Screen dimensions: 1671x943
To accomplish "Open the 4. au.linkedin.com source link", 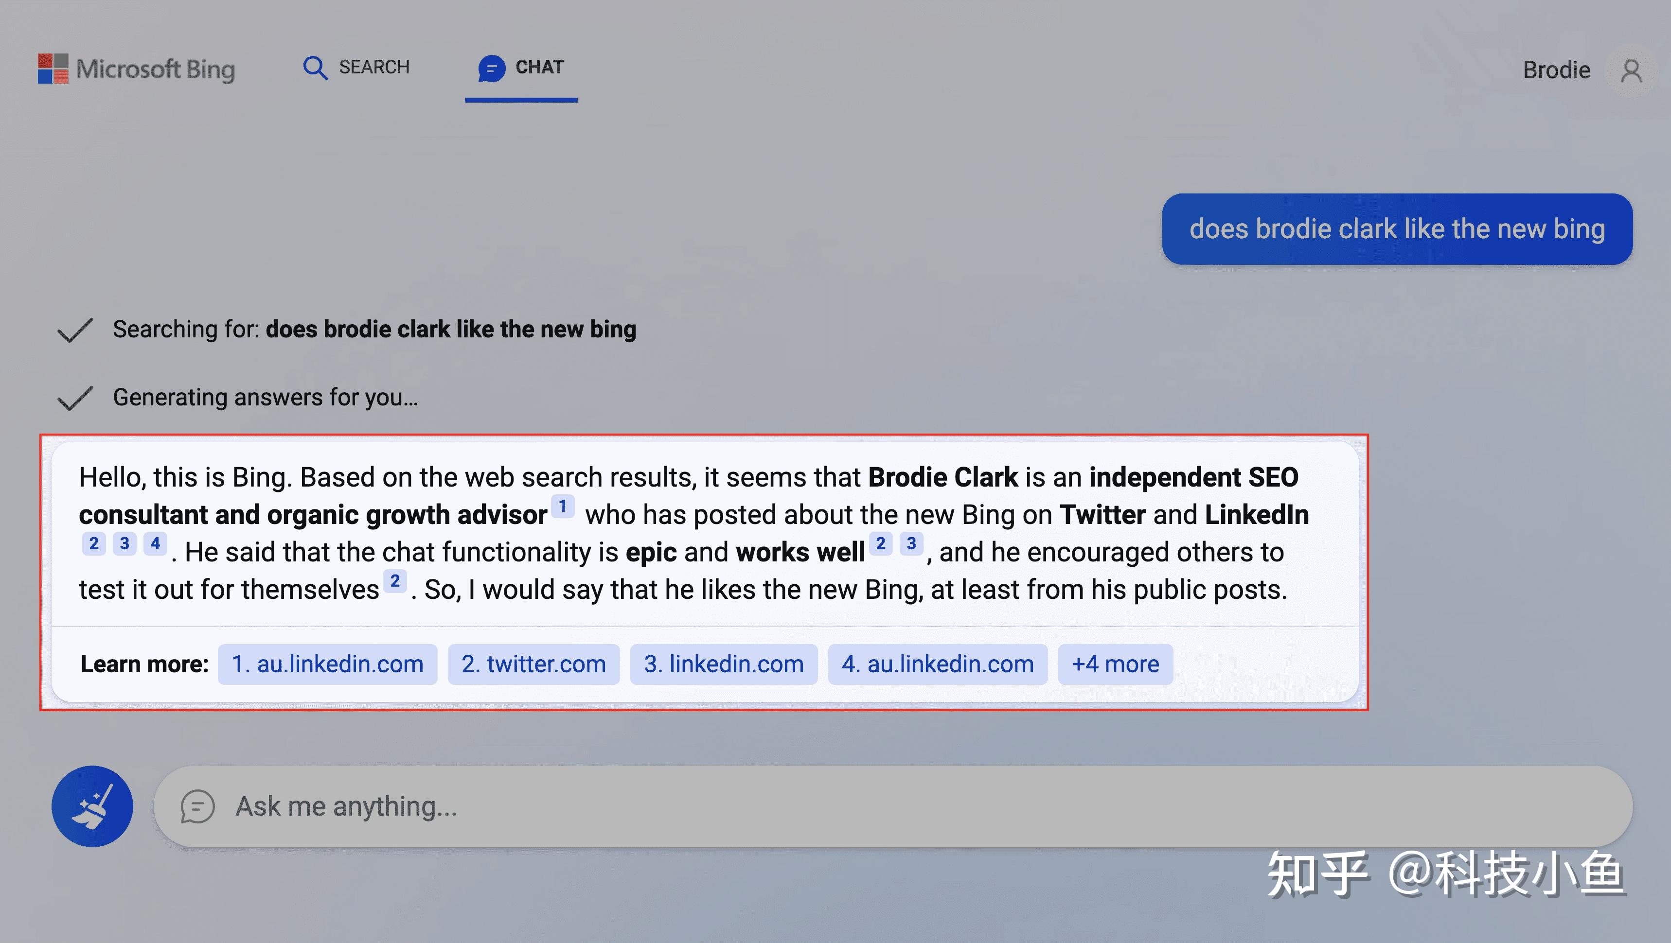I will coord(937,664).
